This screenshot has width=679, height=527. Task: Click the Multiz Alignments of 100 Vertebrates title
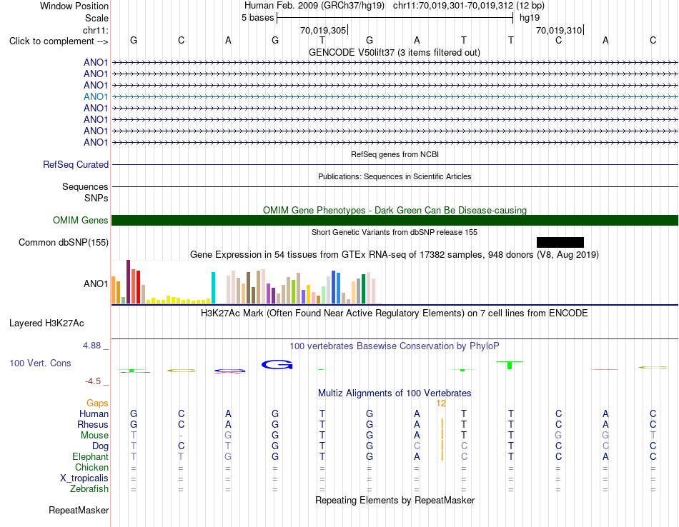click(395, 393)
